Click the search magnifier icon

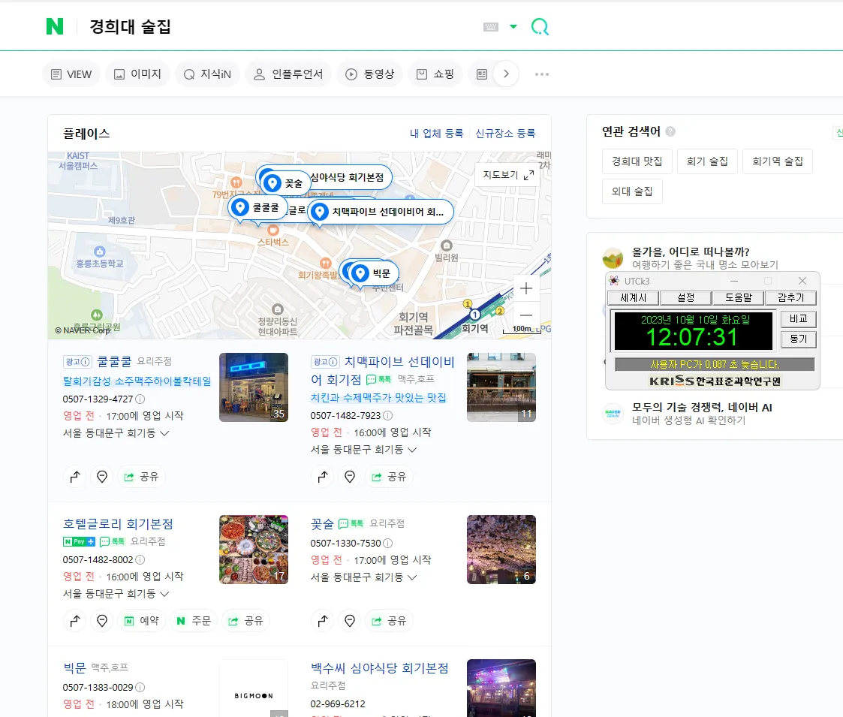click(540, 26)
